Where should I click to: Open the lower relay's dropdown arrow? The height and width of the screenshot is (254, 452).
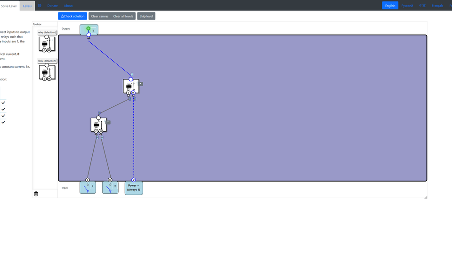click(x=108, y=122)
